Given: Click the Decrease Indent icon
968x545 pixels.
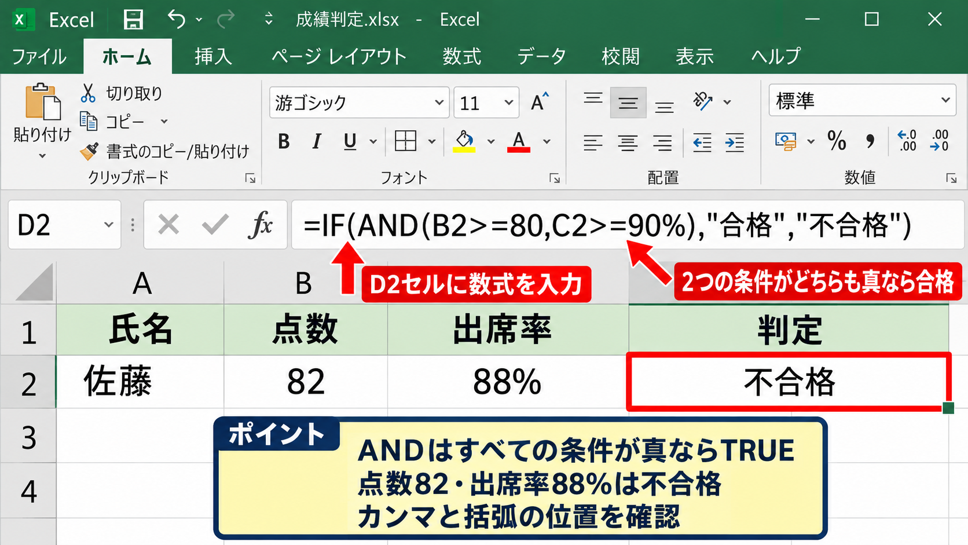Looking at the screenshot, I should [x=702, y=142].
